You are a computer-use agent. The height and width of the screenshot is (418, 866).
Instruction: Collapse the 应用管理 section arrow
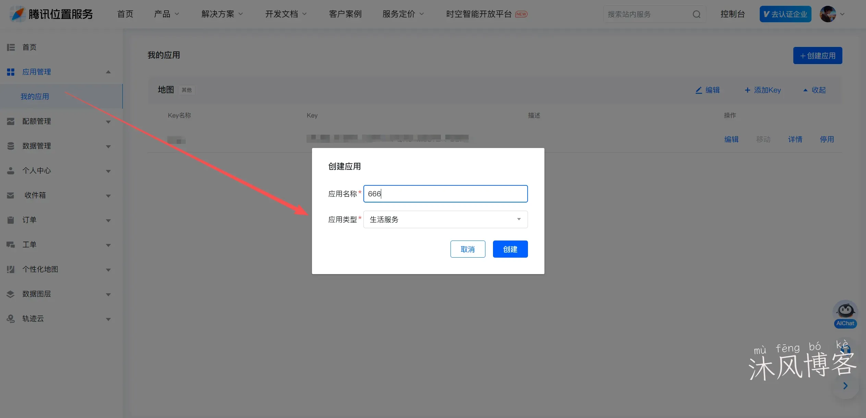pyautogui.click(x=108, y=72)
